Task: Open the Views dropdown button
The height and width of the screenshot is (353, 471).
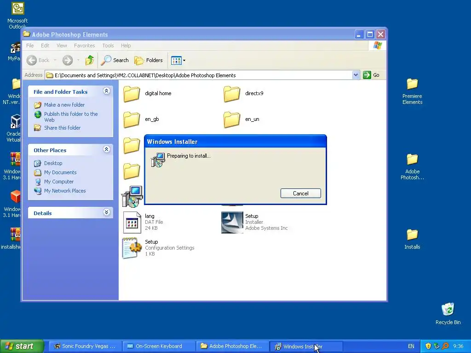Action: coord(178,60)
